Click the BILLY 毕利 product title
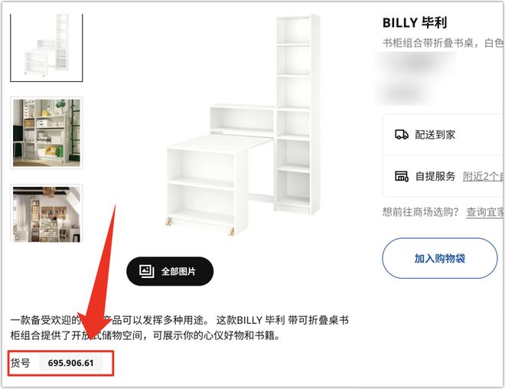505x389 pixels. [x=415, y=23]
